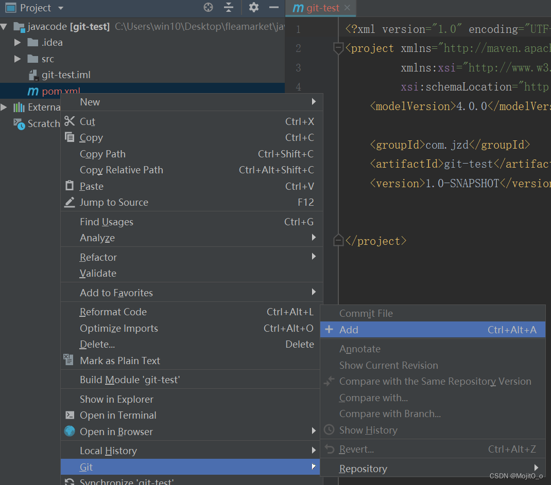This screenshot has height=485, width=551.
Task: Click the Paste clipboard icon
Action: pyautogui.click(x=70, y=185)
